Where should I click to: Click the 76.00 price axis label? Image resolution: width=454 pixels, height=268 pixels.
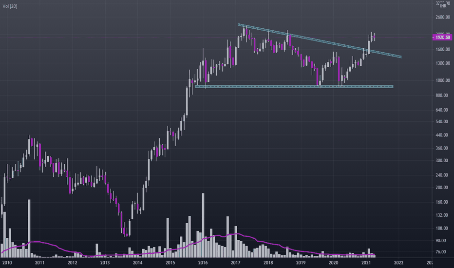pos(441,252)
